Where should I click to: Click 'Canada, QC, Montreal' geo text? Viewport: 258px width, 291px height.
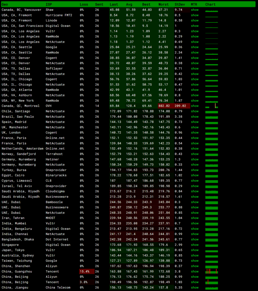[x=21, y=106]
